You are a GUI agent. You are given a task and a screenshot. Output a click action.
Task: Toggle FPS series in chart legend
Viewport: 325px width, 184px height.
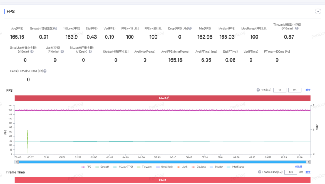tap(86, 167)
